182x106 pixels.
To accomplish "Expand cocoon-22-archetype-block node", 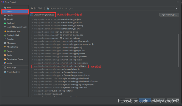I will point(32,32).
